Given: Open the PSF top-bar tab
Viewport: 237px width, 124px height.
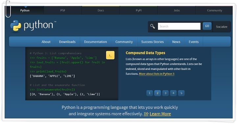Looking at the screenshot, I should click(63, 11).
